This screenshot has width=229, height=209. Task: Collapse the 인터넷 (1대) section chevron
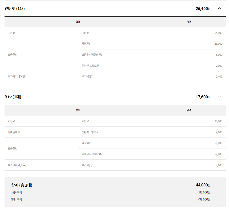219,9
